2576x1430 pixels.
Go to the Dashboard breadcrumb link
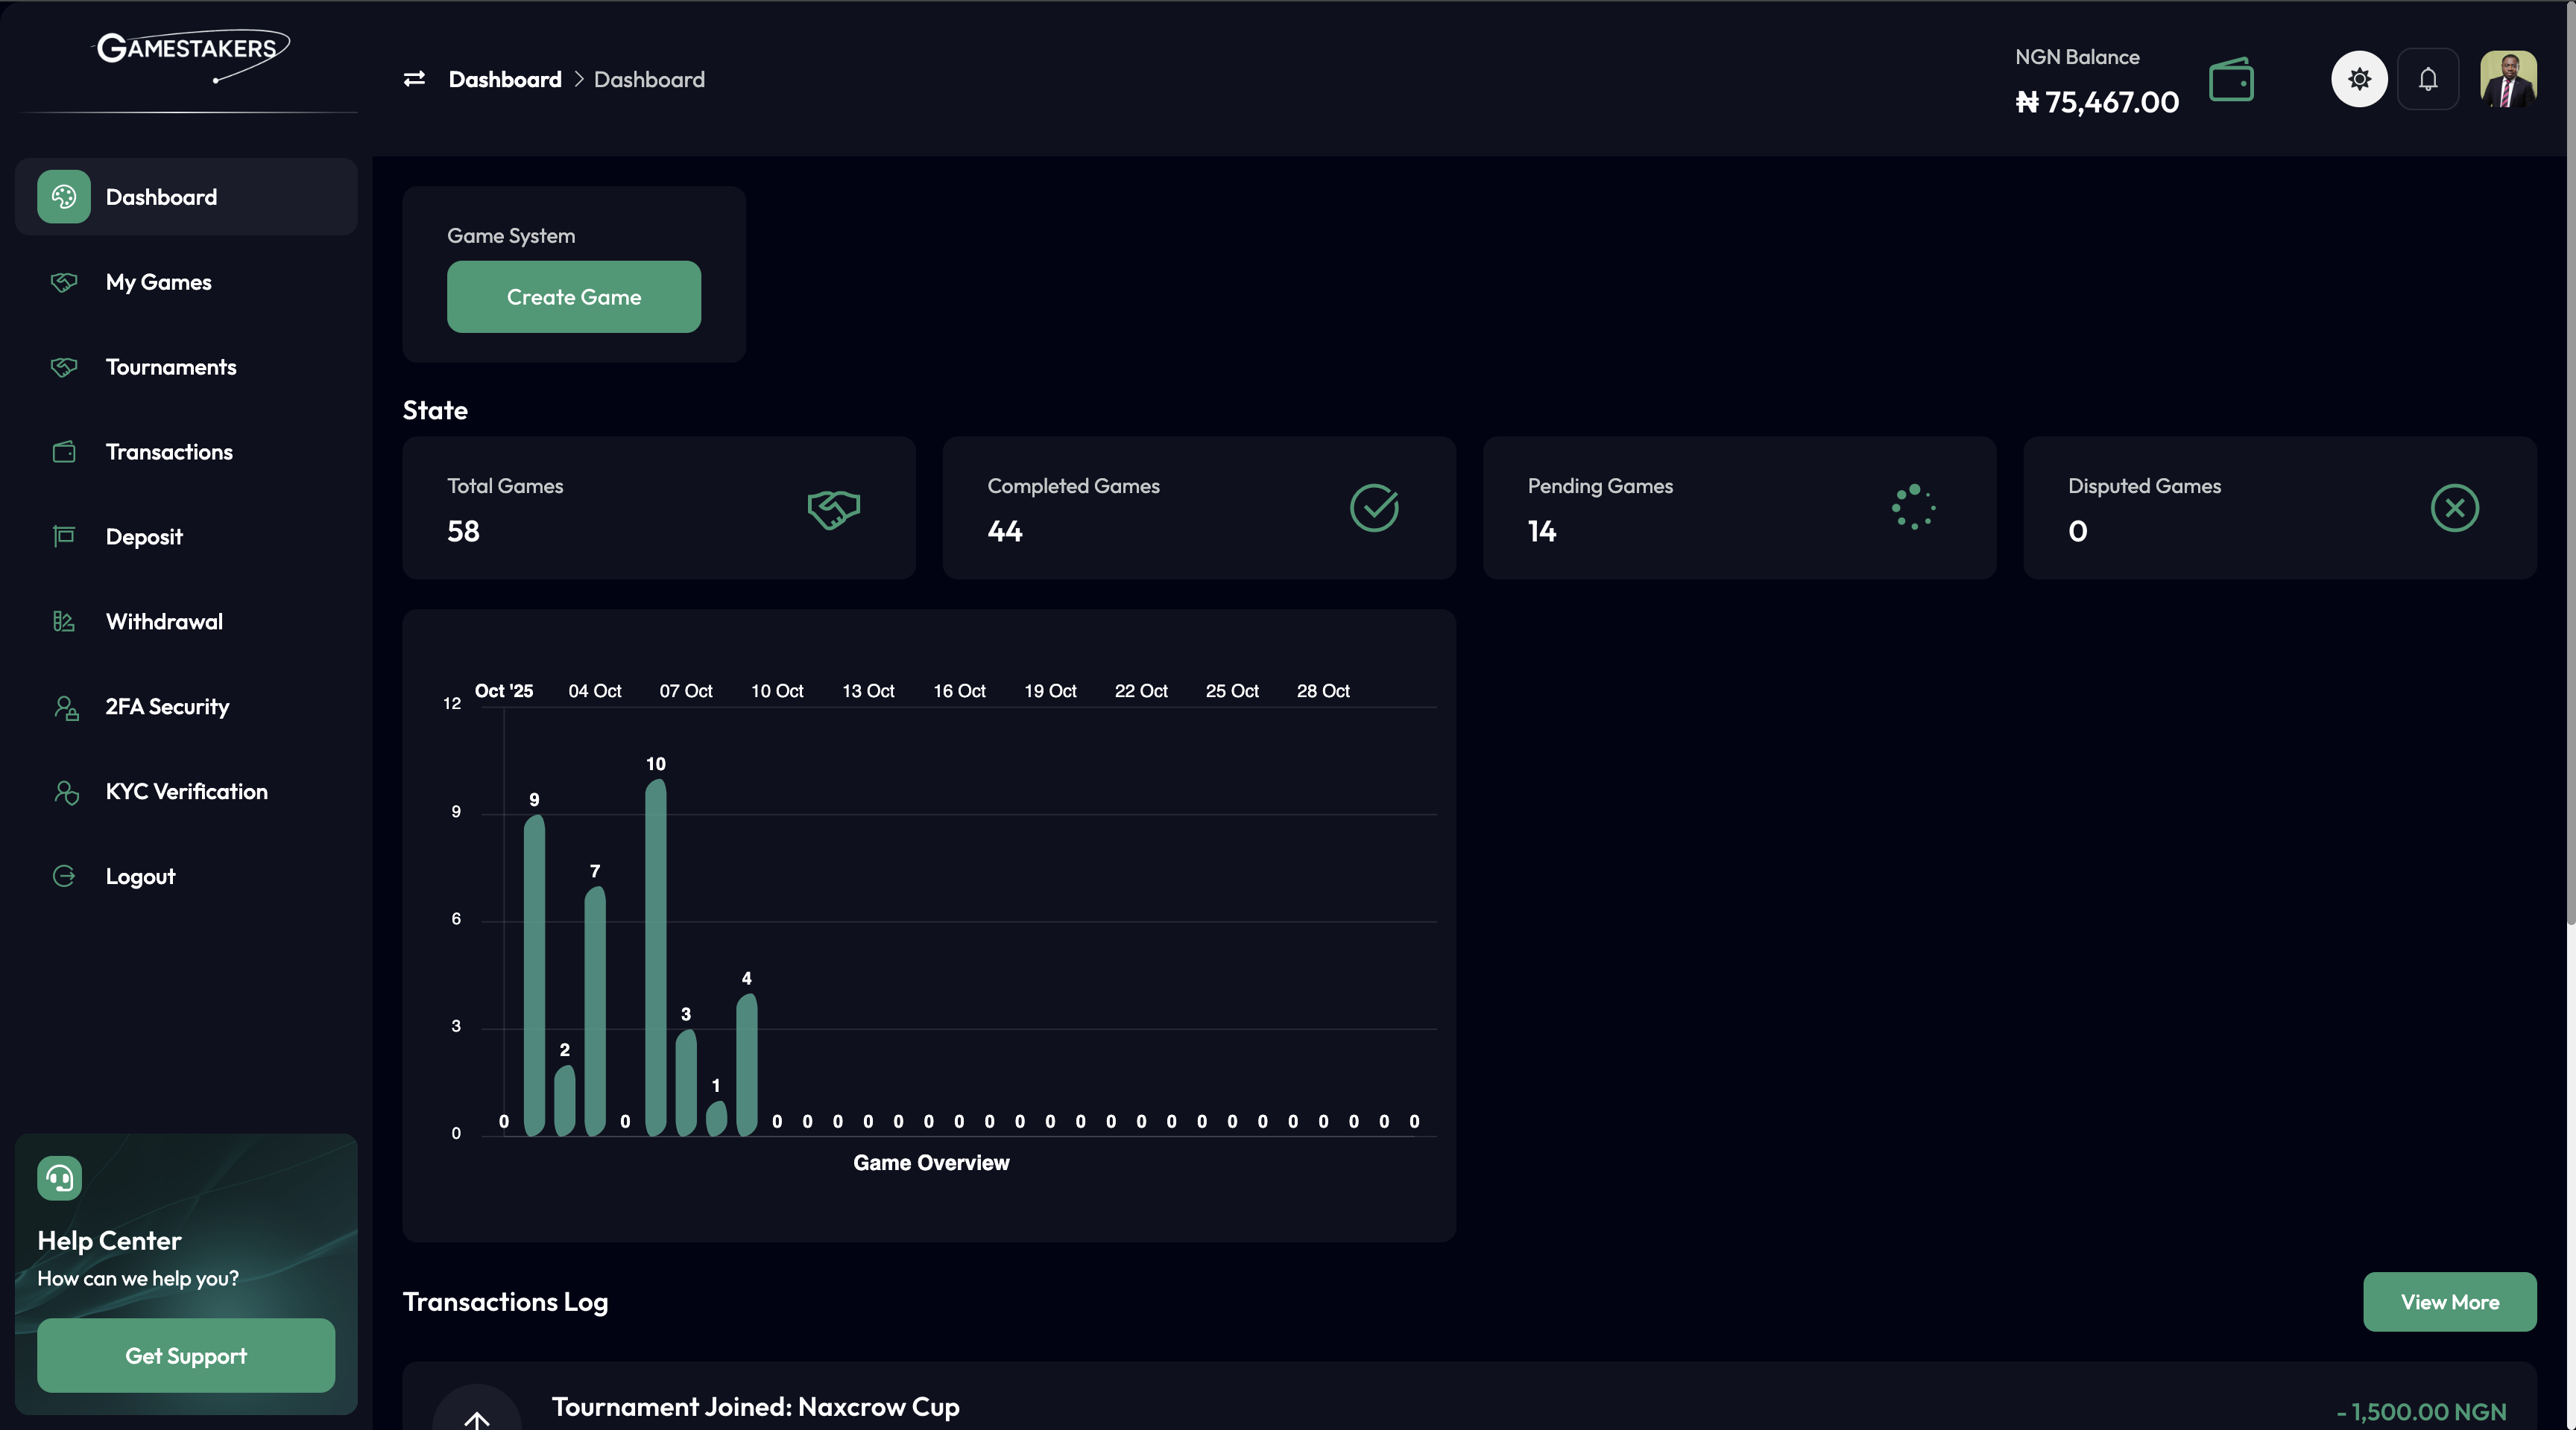504,79
